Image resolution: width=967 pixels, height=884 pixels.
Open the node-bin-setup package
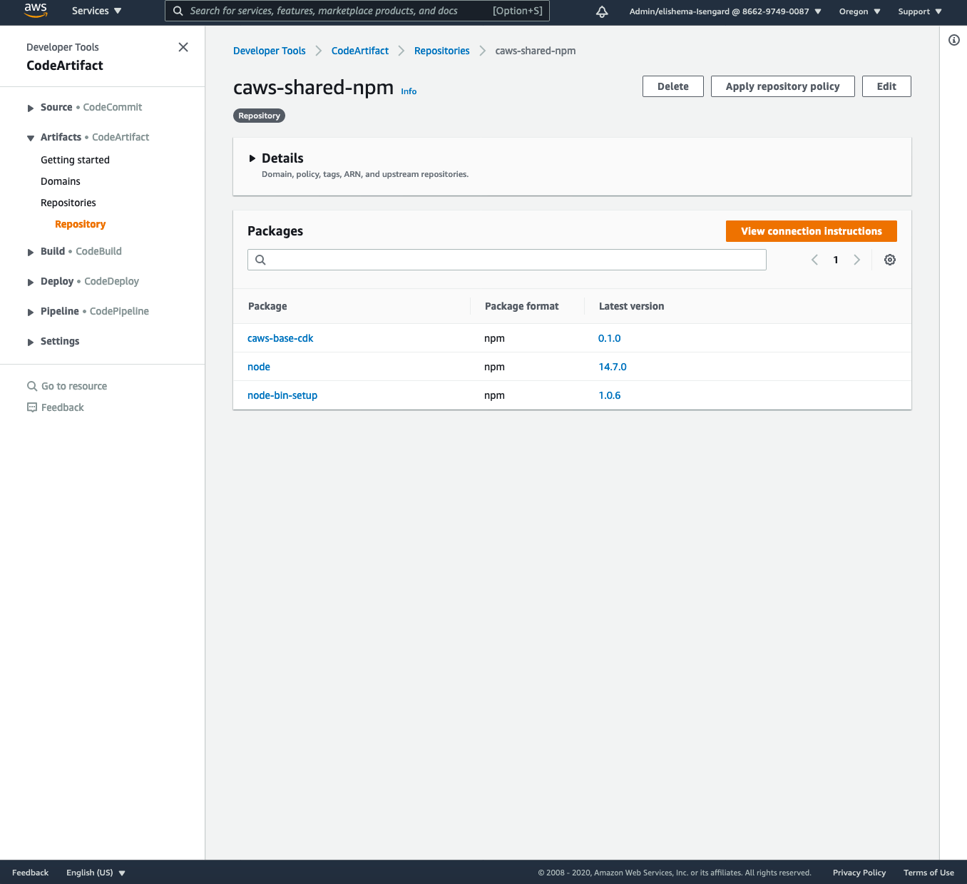[282, 395]
